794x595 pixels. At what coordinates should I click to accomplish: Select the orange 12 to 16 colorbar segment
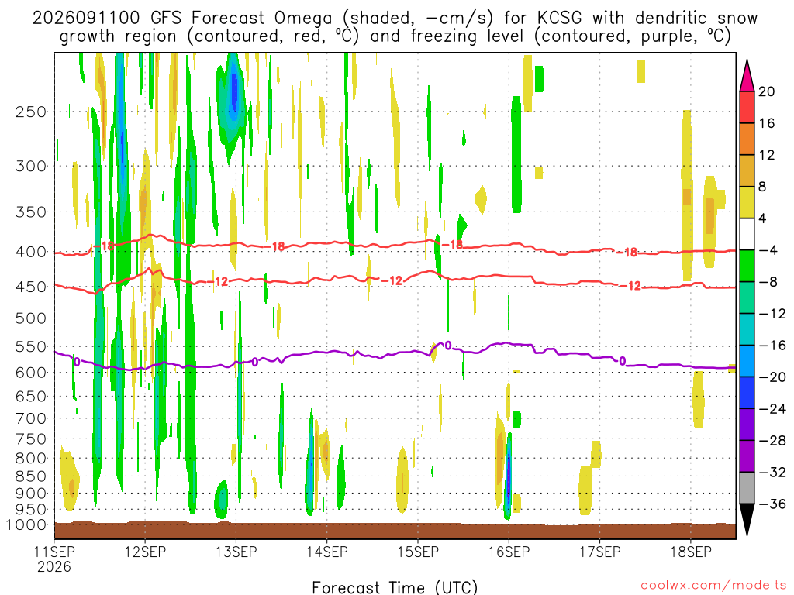pos(747,139)
